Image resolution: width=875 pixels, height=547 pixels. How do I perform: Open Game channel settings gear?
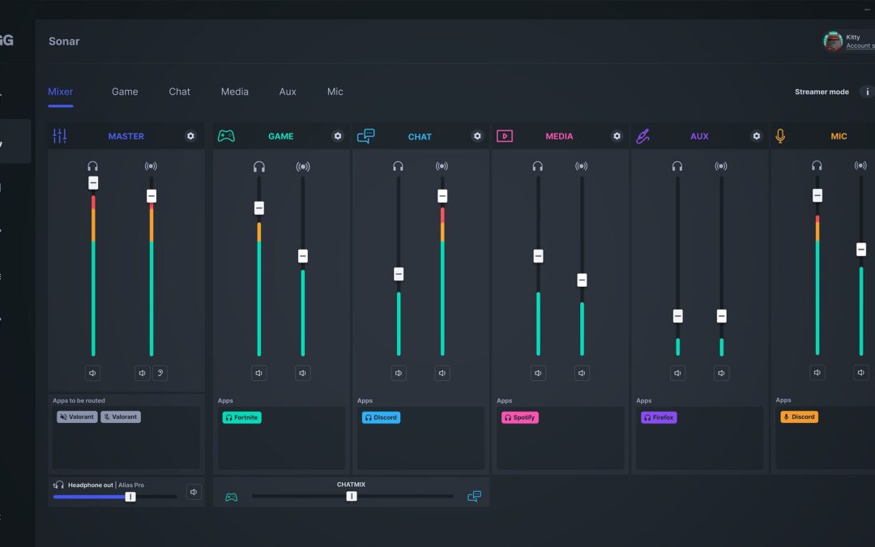tap(338, 136)
